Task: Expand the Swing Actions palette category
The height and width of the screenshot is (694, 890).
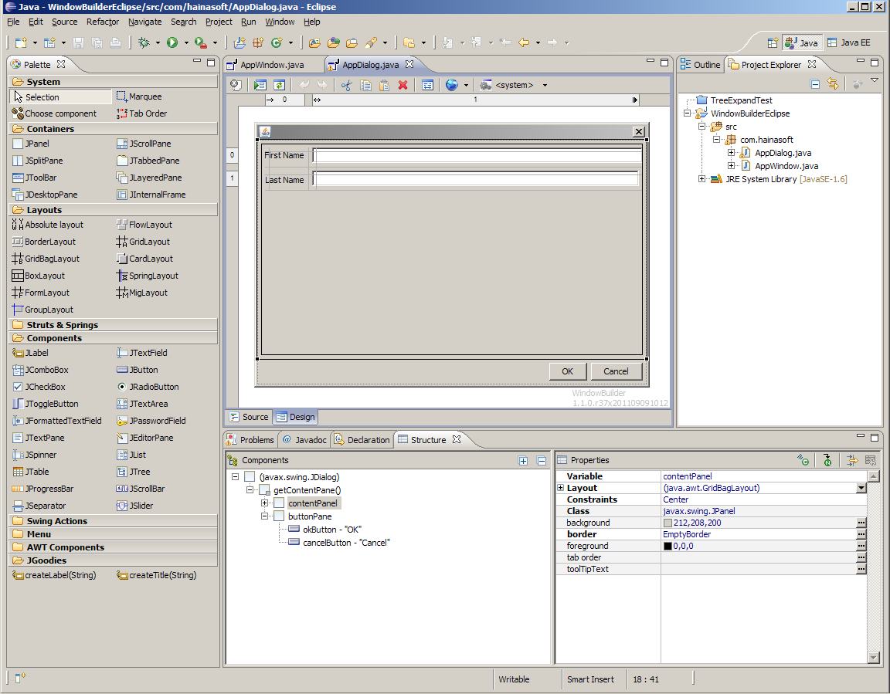Action: (x=56, y=521)
